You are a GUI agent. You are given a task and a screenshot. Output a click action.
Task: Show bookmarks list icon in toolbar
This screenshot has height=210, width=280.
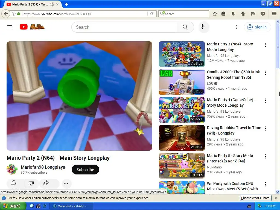pyautogui.click(x=223, y=14)
